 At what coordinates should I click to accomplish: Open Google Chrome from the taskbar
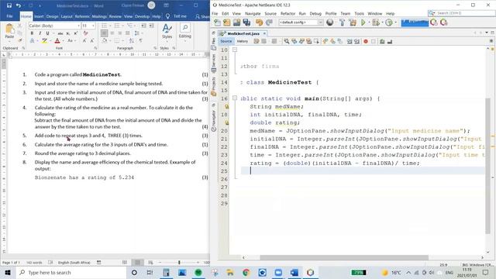[246, 272]
